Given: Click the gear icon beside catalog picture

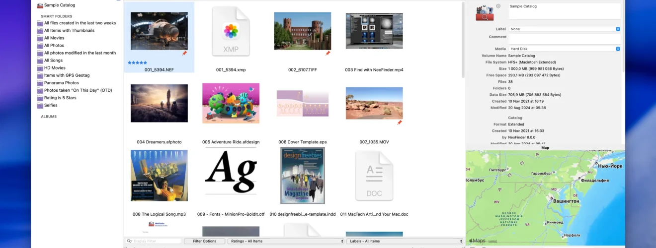Looking at the screenshot, I should pyautogui.click(x=498, y=6).
